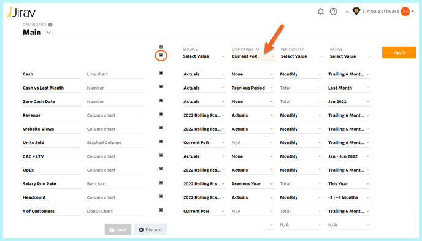Open the Range dropdown for # of Customers
This screenshot has height=241, width=422.
[349, 212]
